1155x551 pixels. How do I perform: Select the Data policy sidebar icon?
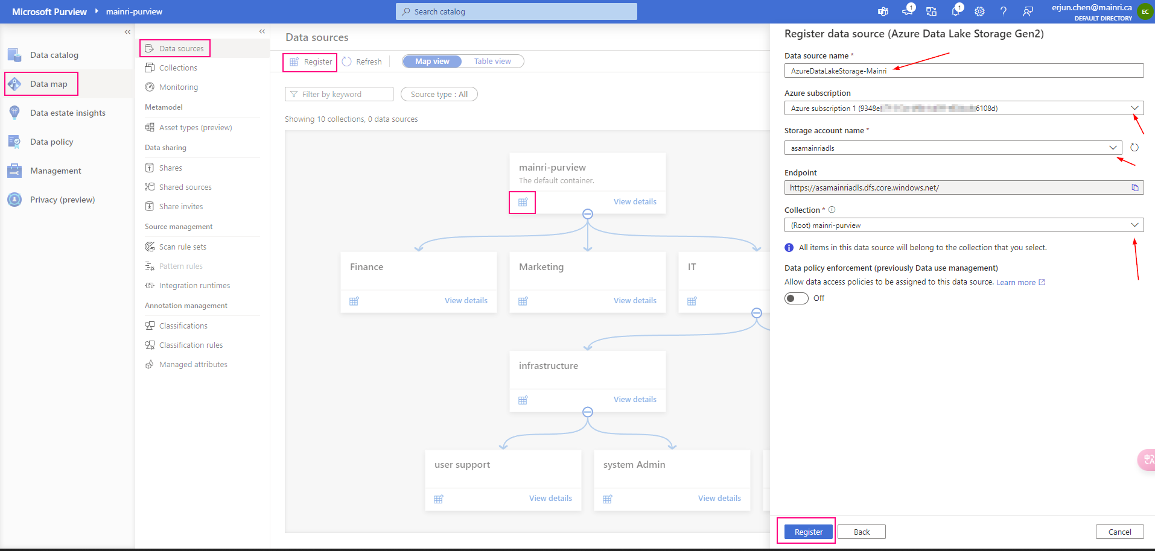(14, 141)
